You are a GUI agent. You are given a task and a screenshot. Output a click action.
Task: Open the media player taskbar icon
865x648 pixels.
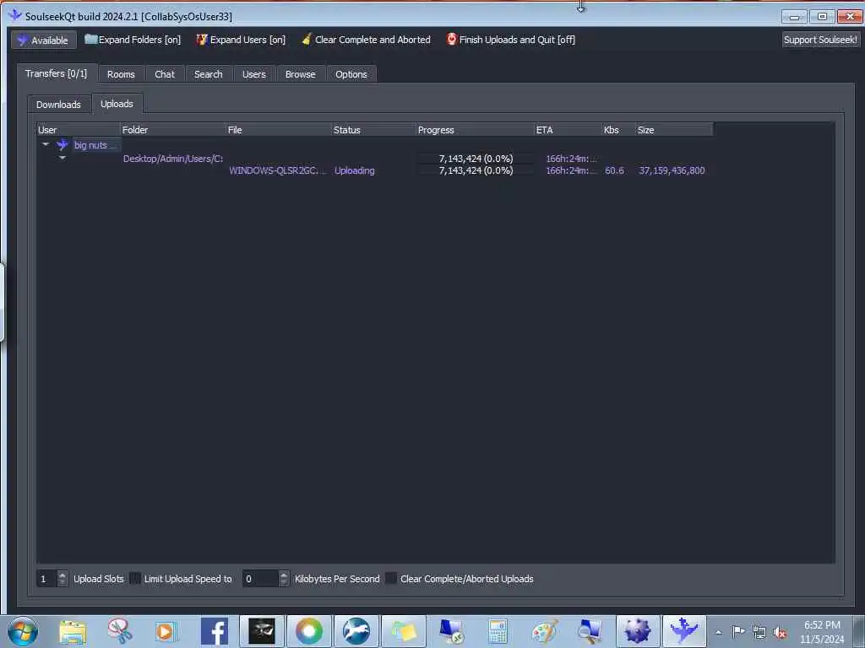(x=165, y=631)
